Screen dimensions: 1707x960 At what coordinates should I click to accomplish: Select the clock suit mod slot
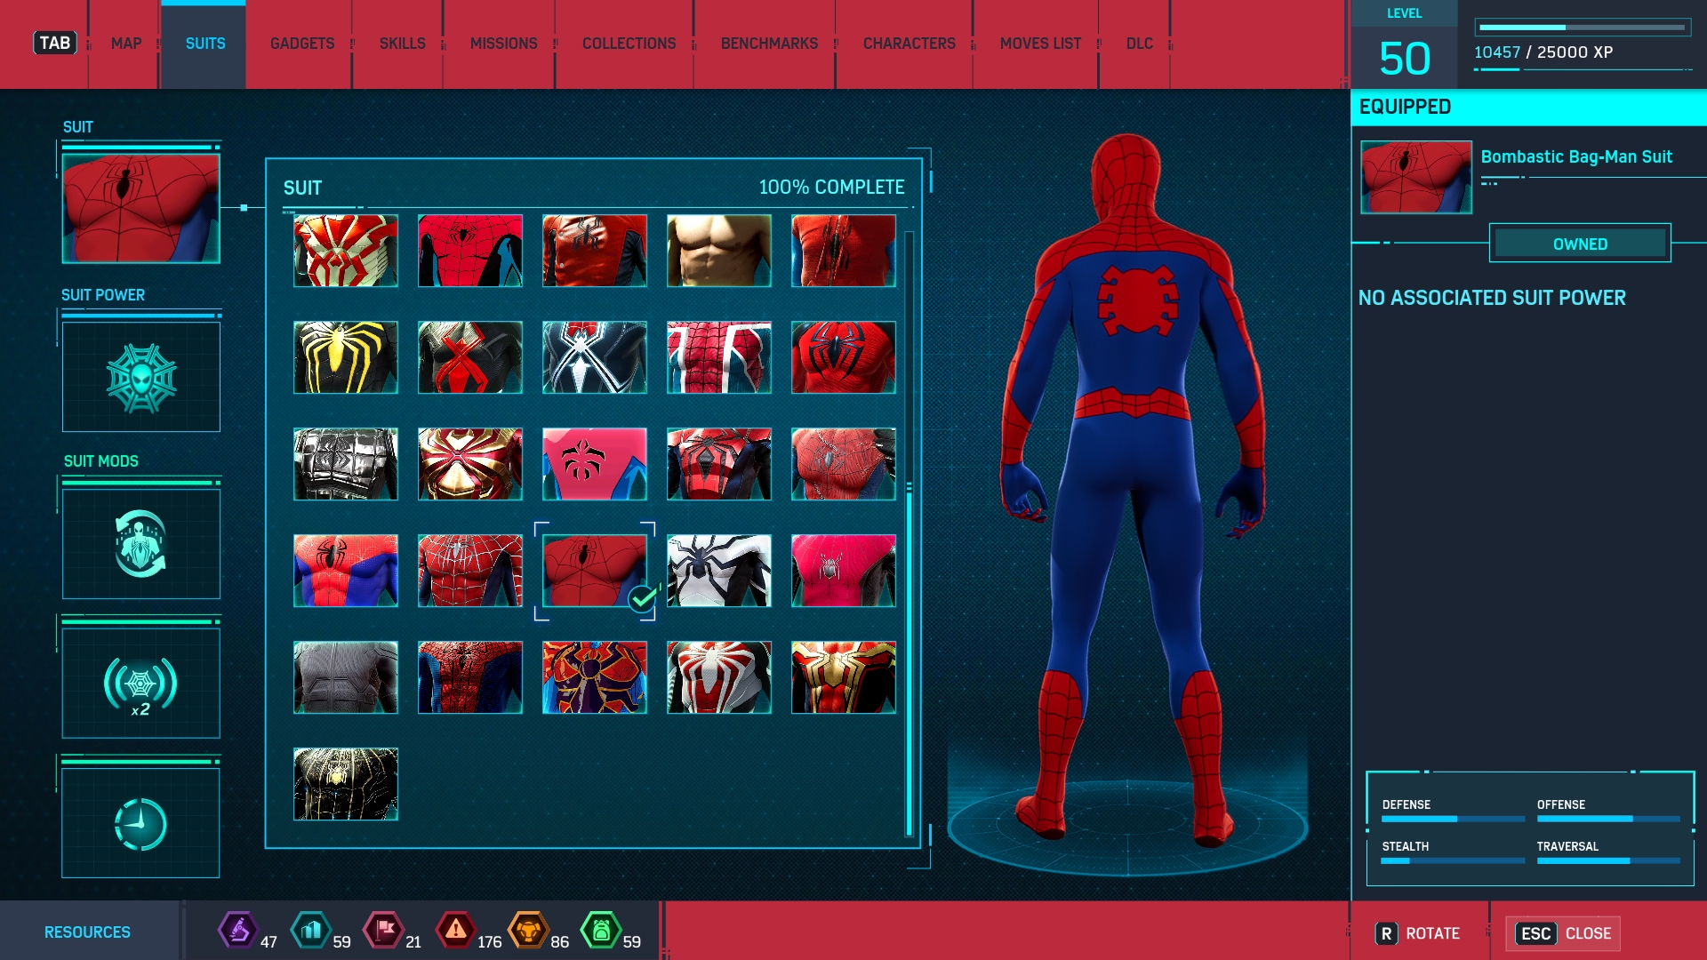pyautogui.click(x=141, y=823)
